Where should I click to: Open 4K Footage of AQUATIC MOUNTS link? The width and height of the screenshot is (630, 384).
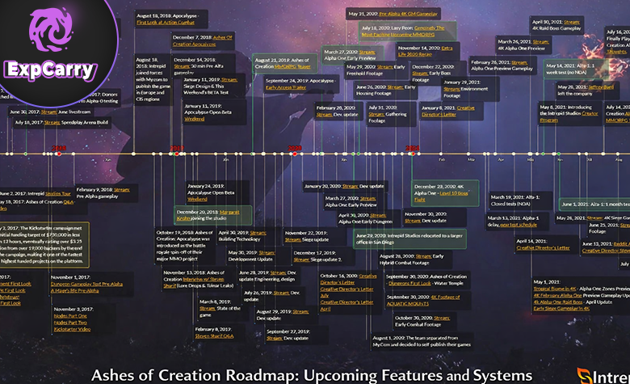coord(423,301)
